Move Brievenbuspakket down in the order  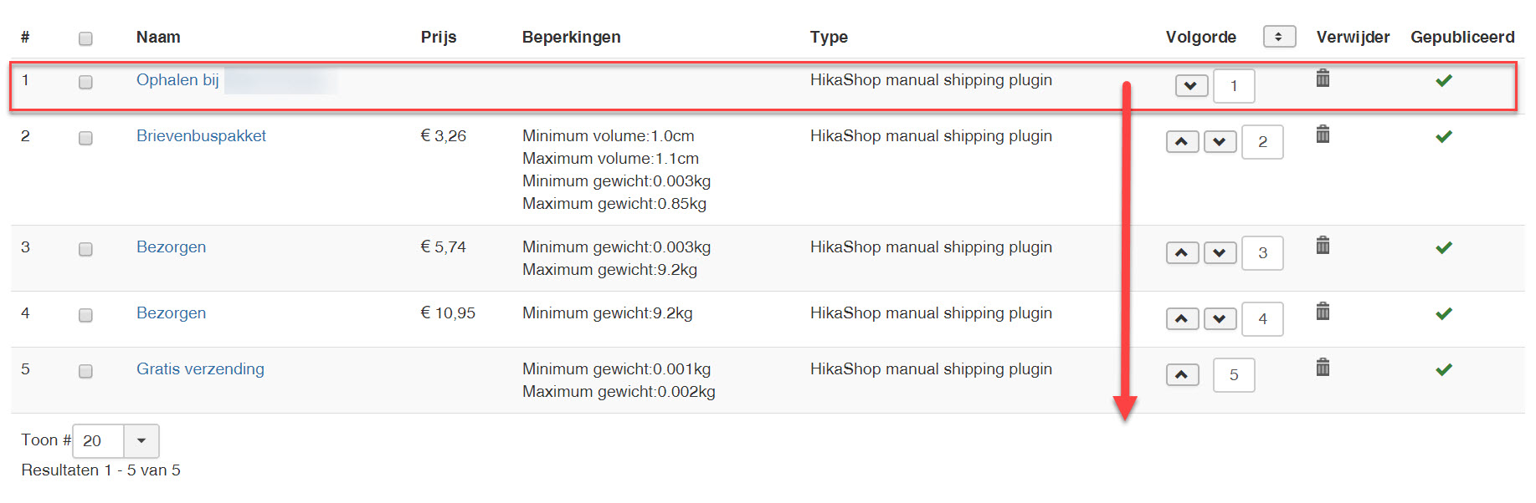tap(1220, 142)
